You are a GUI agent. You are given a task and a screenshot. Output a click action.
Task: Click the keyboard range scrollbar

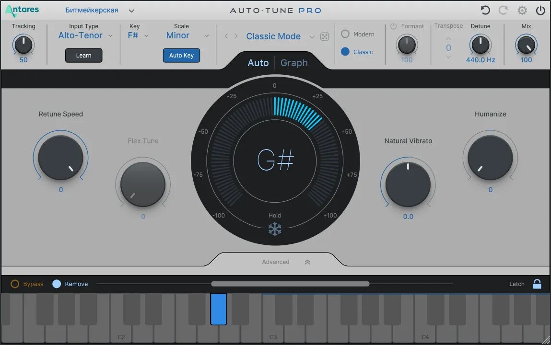coord(290,284)
